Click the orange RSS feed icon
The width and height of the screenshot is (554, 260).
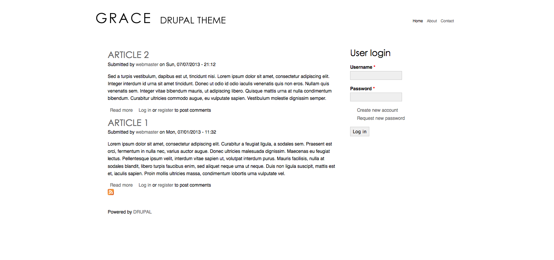click(x=111, y=192)
